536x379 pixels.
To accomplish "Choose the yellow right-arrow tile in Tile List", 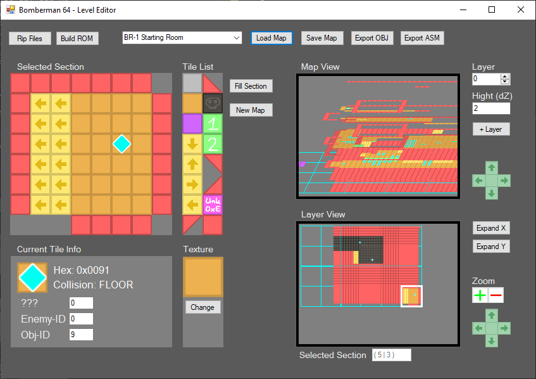I will coord(192,184).
